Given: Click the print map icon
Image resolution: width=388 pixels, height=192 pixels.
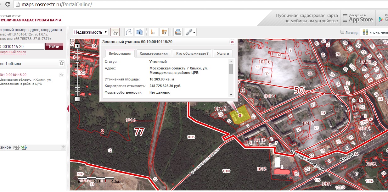Looking at the screenshot, I should [178, 32].
